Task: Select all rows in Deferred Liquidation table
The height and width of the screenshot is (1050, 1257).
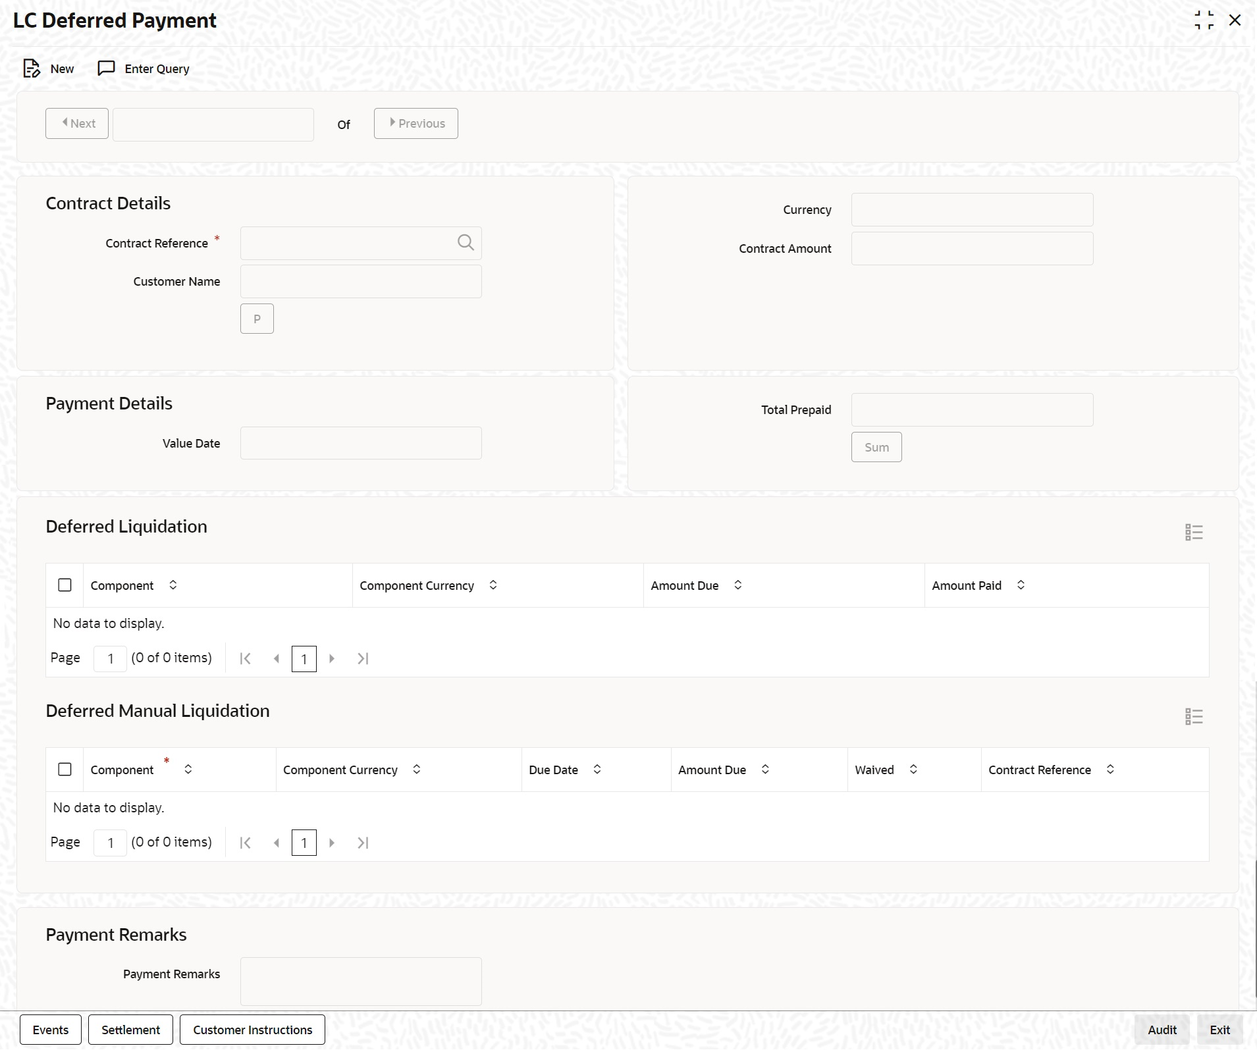Action: [65, 585]
